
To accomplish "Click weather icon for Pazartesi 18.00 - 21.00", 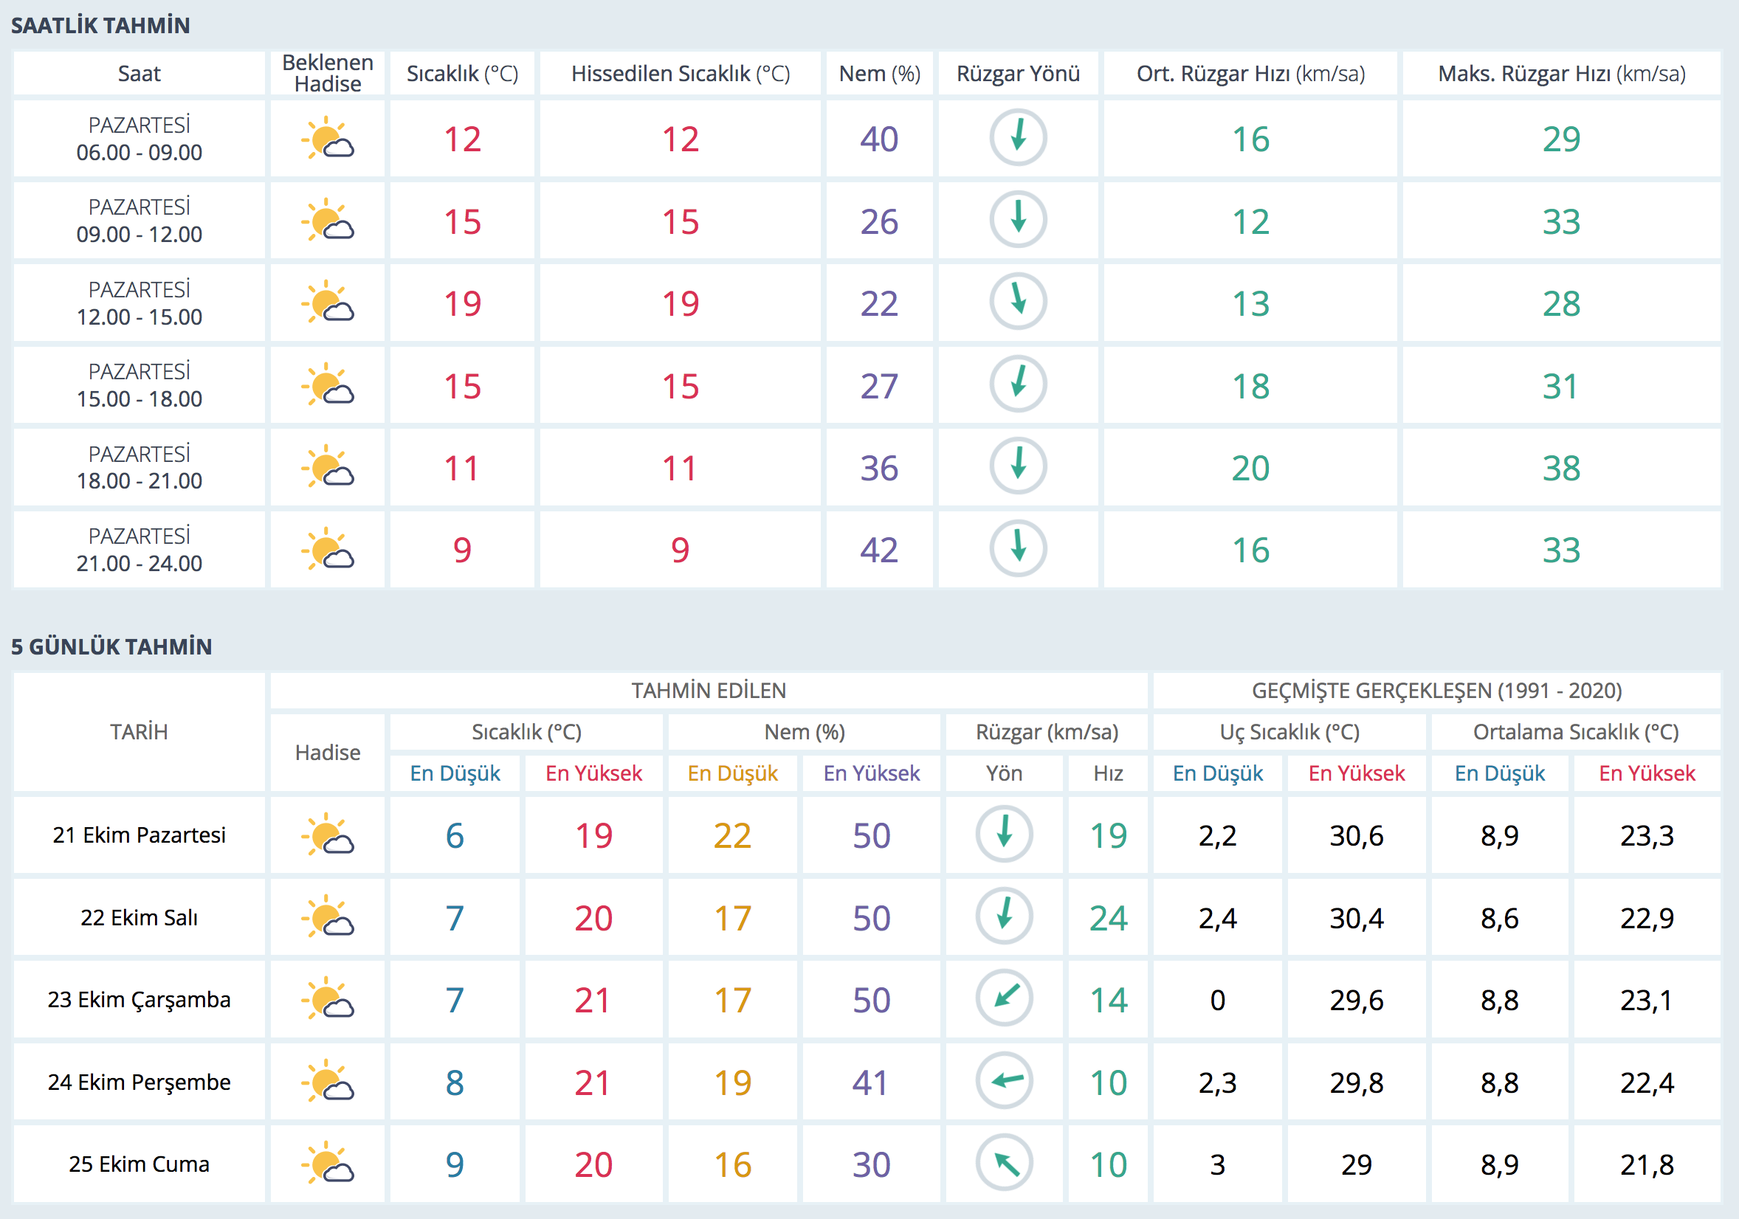I will click(x=327, y=467).
